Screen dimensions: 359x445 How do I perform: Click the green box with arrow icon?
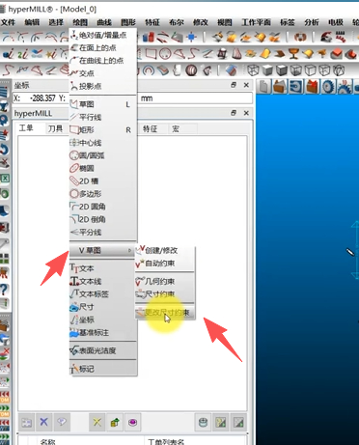(115, 422)
